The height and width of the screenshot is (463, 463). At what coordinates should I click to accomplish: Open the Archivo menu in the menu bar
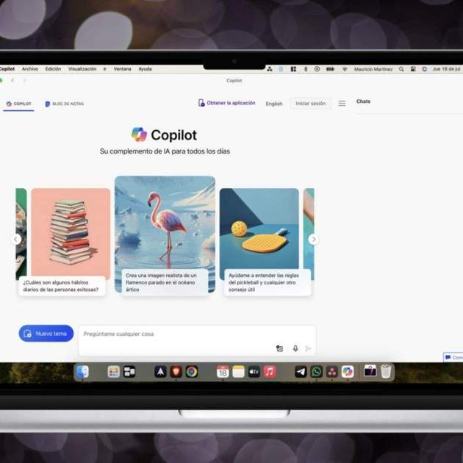click(30, 69)
